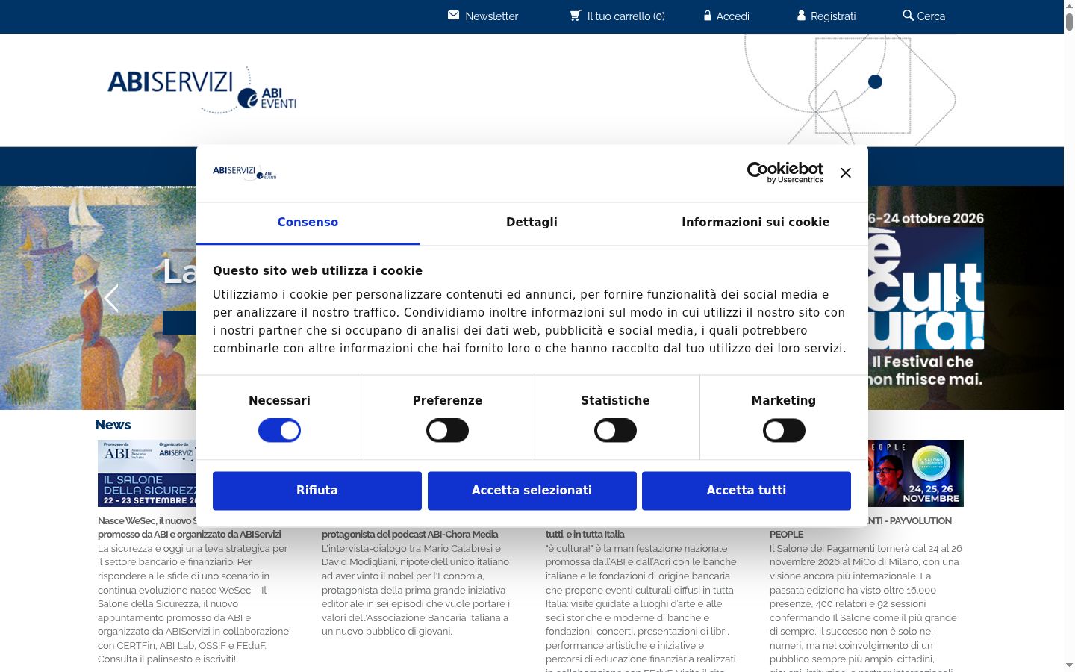Open the ABIServizi ABI Eventi site logo
Viewport: 1075px width, 672px height.
[x=202, y=90]
